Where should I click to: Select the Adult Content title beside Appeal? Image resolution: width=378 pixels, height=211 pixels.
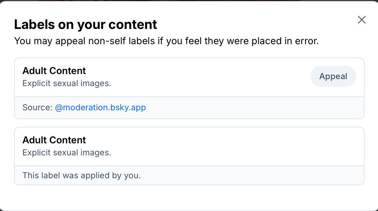coord(54,71)
